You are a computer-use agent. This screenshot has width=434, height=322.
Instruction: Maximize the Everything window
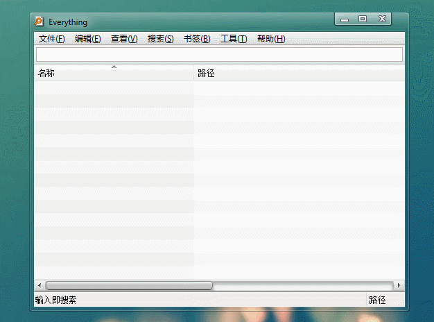pyautogui.click(x=362, y=19)
